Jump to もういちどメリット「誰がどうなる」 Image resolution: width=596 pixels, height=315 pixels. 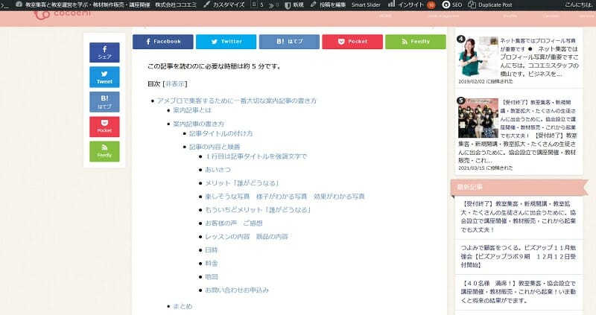point(259,210)
